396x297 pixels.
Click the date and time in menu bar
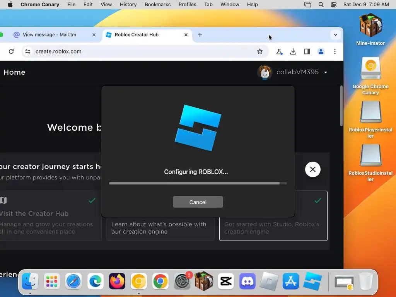pyautogui.click(x=366, y=5)
